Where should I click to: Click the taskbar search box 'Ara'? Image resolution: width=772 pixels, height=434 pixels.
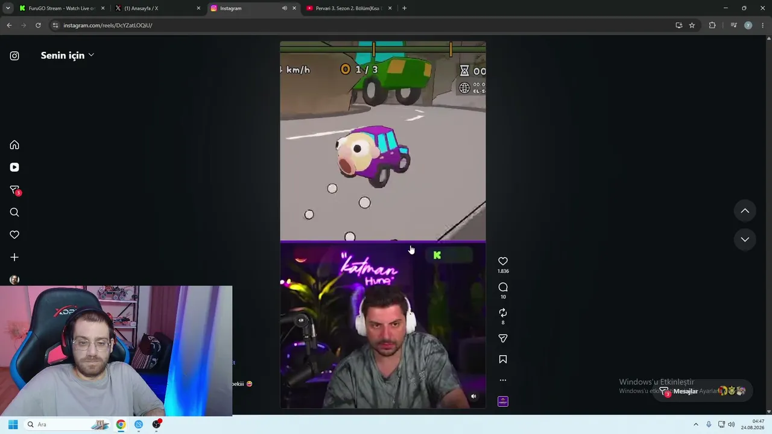[x=68, y=424]
